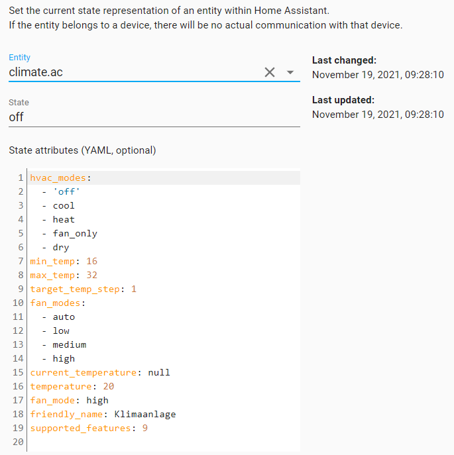Click the Last changed timestamp
Screen dimensions: 454x455
[x=378, y=74]
